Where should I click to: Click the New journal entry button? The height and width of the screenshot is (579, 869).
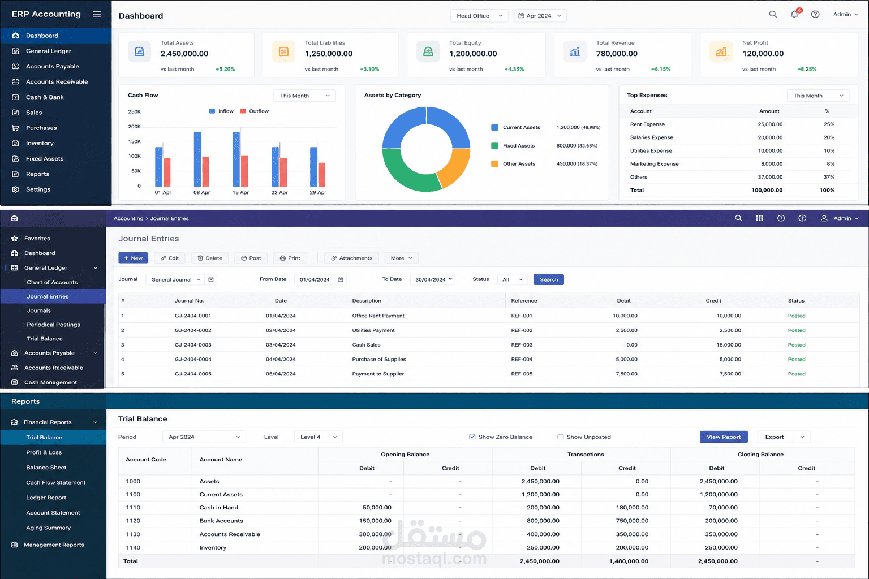coord(134,258)
